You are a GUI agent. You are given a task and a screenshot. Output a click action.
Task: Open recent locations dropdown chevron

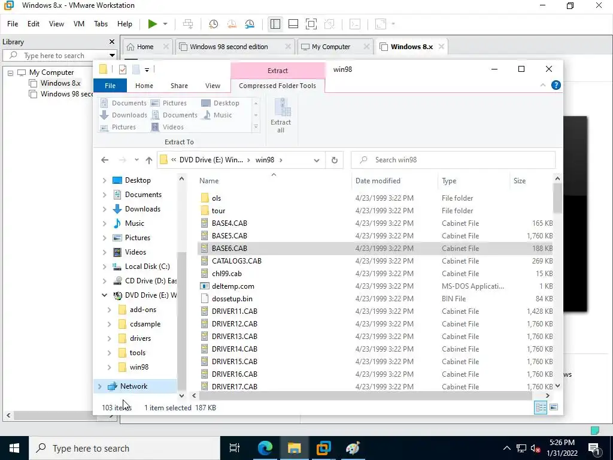point(136,159)
